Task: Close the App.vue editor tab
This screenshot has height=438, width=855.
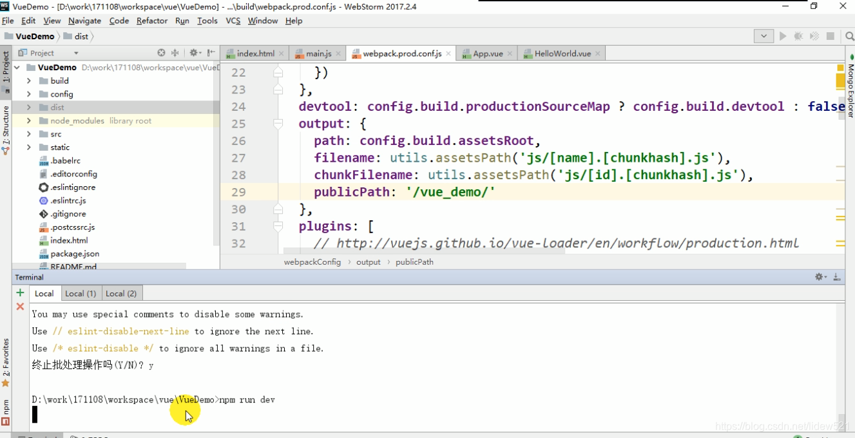Action: point(510,53)
